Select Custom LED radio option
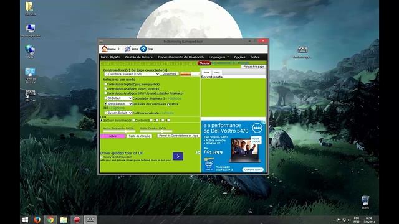This screenshot has height=224, width=399. tap(133, 120)
